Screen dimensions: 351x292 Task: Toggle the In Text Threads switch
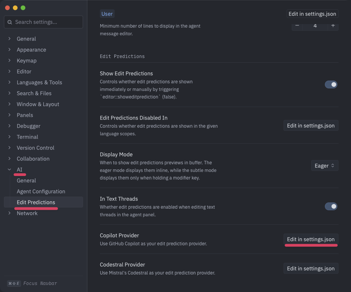click(331, 207)
